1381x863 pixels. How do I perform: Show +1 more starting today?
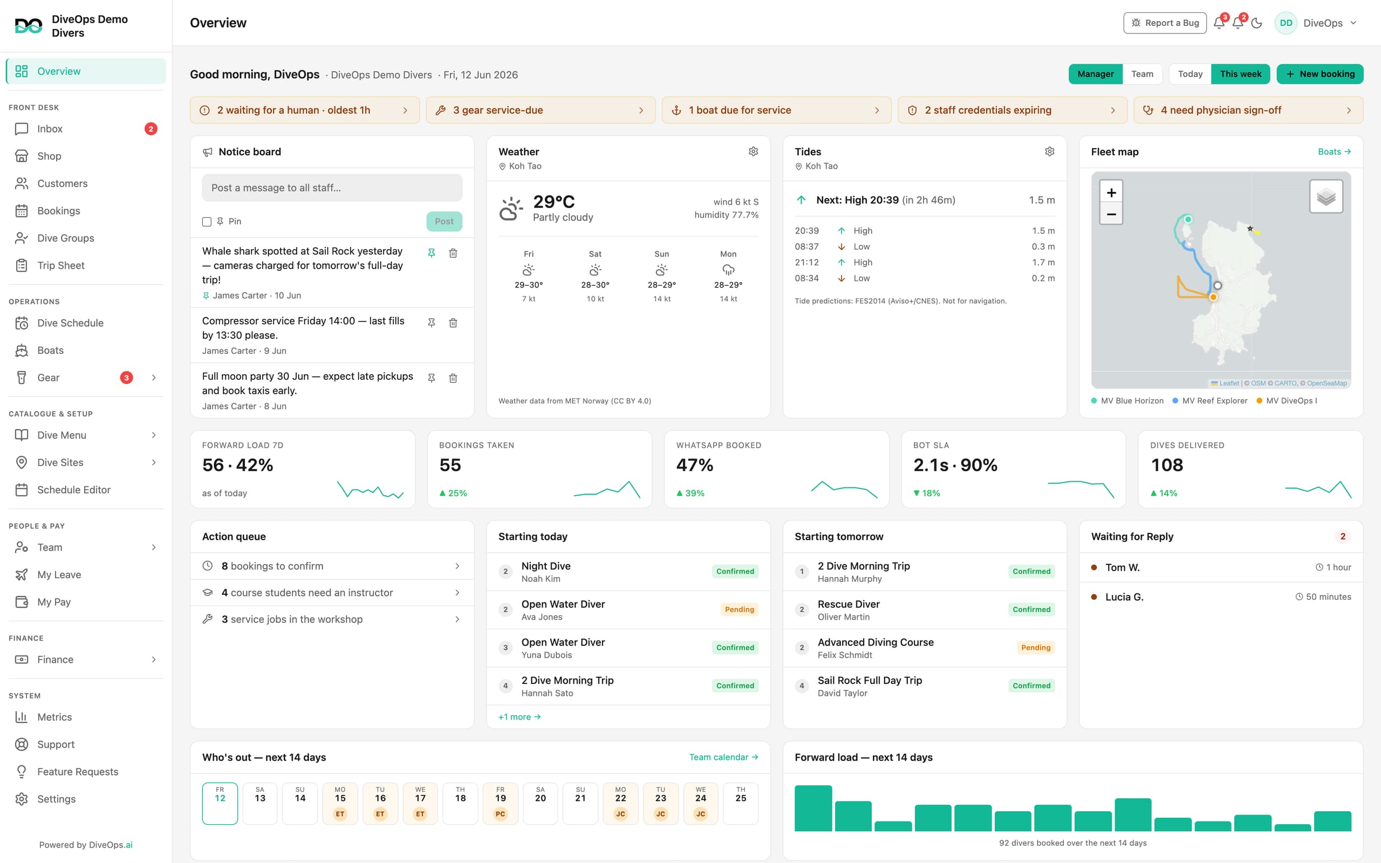[x=519, y=717]
